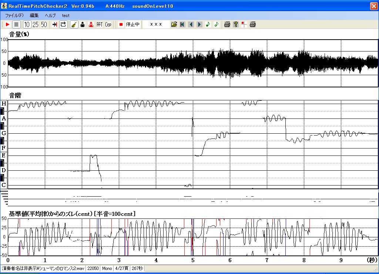
Task: Click the arrow-to-red-bar icon
Action: tap(55, 24)
